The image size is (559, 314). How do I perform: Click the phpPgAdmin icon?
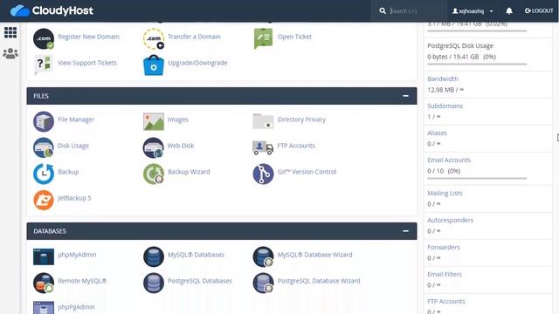[x=44, y=307]
